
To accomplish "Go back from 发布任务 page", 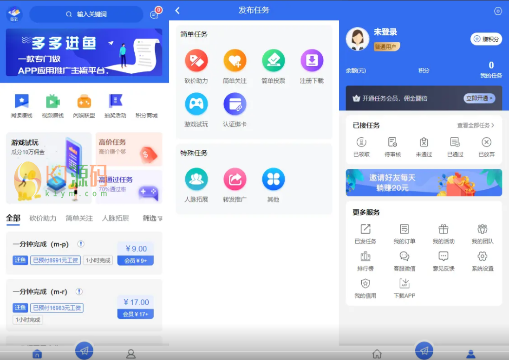I will coord(177,10).
